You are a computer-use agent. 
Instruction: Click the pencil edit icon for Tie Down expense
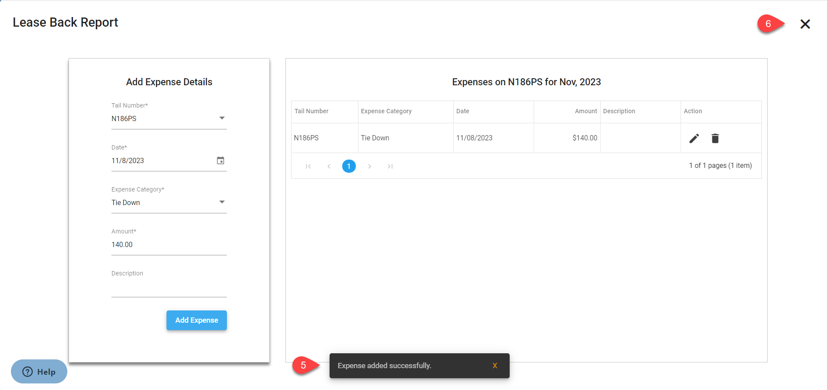pos(694,139)
